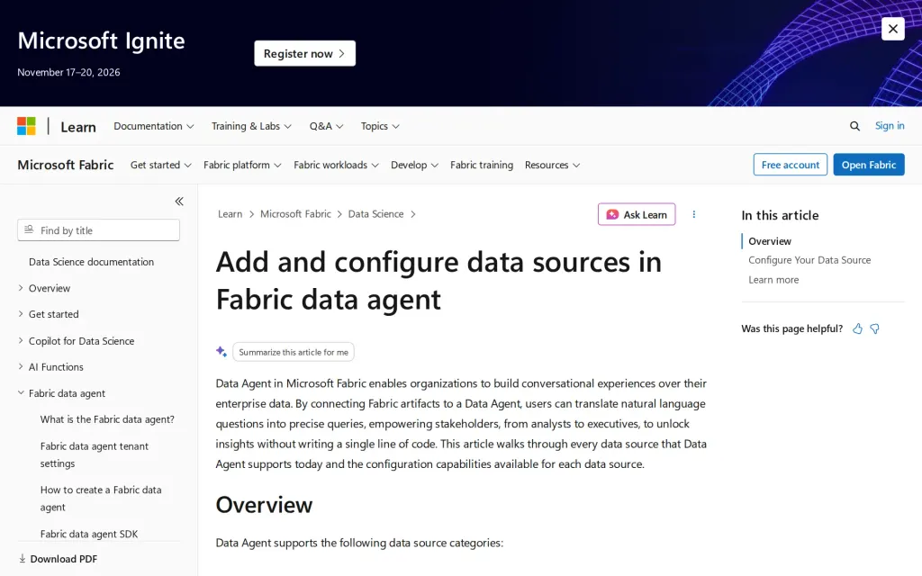Image resolution: width=922 pixels, height=576 pixels.
Task: Go to Fabric training page
Action: click(482, 166)
